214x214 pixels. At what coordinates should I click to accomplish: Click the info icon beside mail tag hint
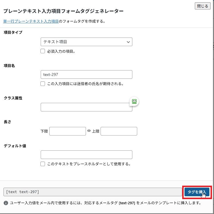coord(6,203)
